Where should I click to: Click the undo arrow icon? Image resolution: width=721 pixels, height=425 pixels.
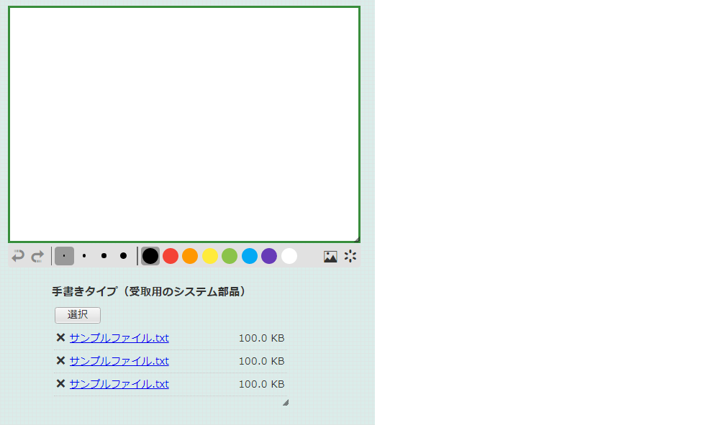point(18,256)
